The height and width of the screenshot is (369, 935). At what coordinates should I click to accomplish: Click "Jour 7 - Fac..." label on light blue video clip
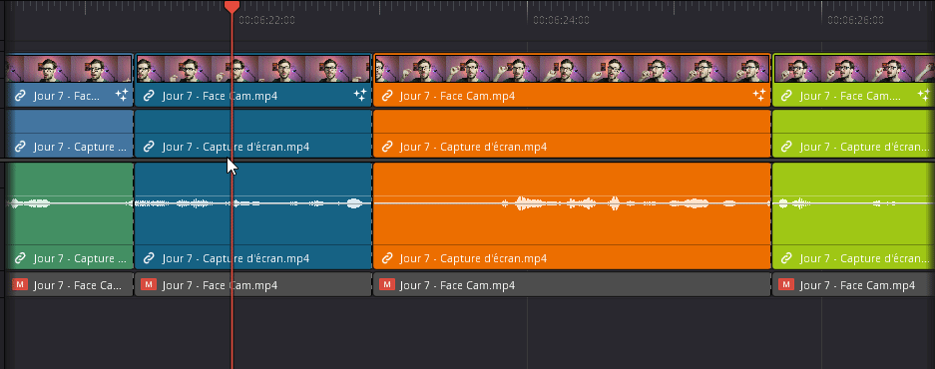point(67,96)
